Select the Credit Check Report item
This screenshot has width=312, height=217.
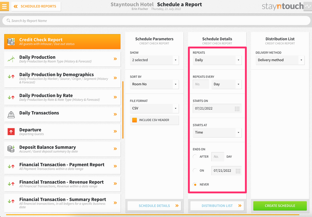(x=62, y=42)
